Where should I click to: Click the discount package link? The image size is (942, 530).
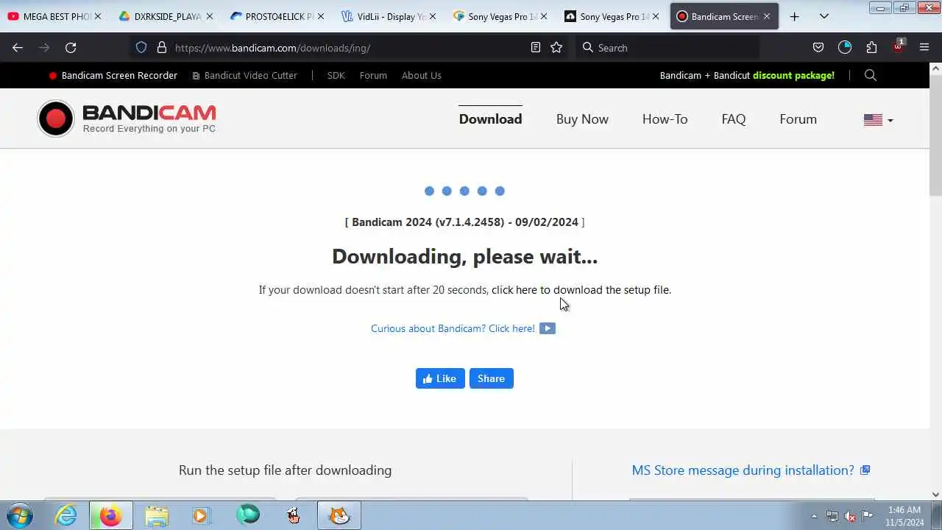(x=747, y=75)
